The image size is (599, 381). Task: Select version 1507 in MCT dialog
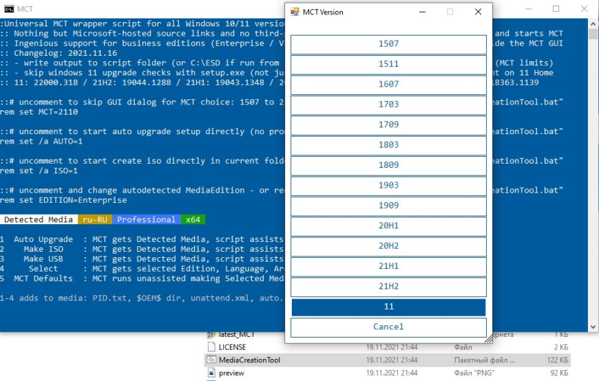(x=388, y=44)
